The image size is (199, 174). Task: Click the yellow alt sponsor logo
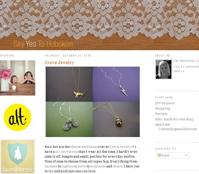[x=17, y=118]
